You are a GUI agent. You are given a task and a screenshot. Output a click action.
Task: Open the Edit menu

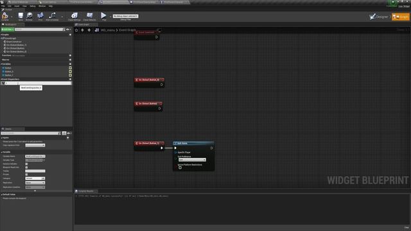pyautogui.click(x=10, y=6)
